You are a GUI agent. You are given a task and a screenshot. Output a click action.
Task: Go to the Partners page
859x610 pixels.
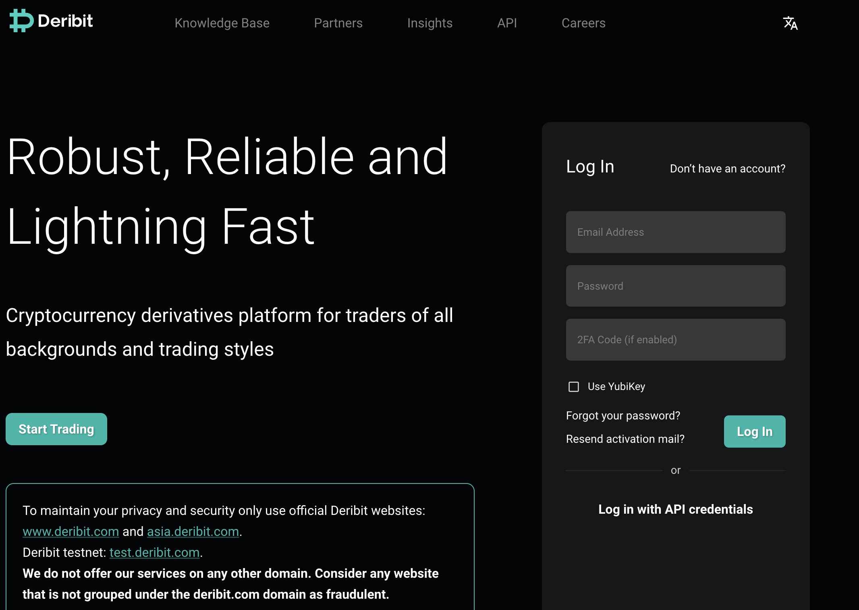pyautogui.click(x=338, y=23)
